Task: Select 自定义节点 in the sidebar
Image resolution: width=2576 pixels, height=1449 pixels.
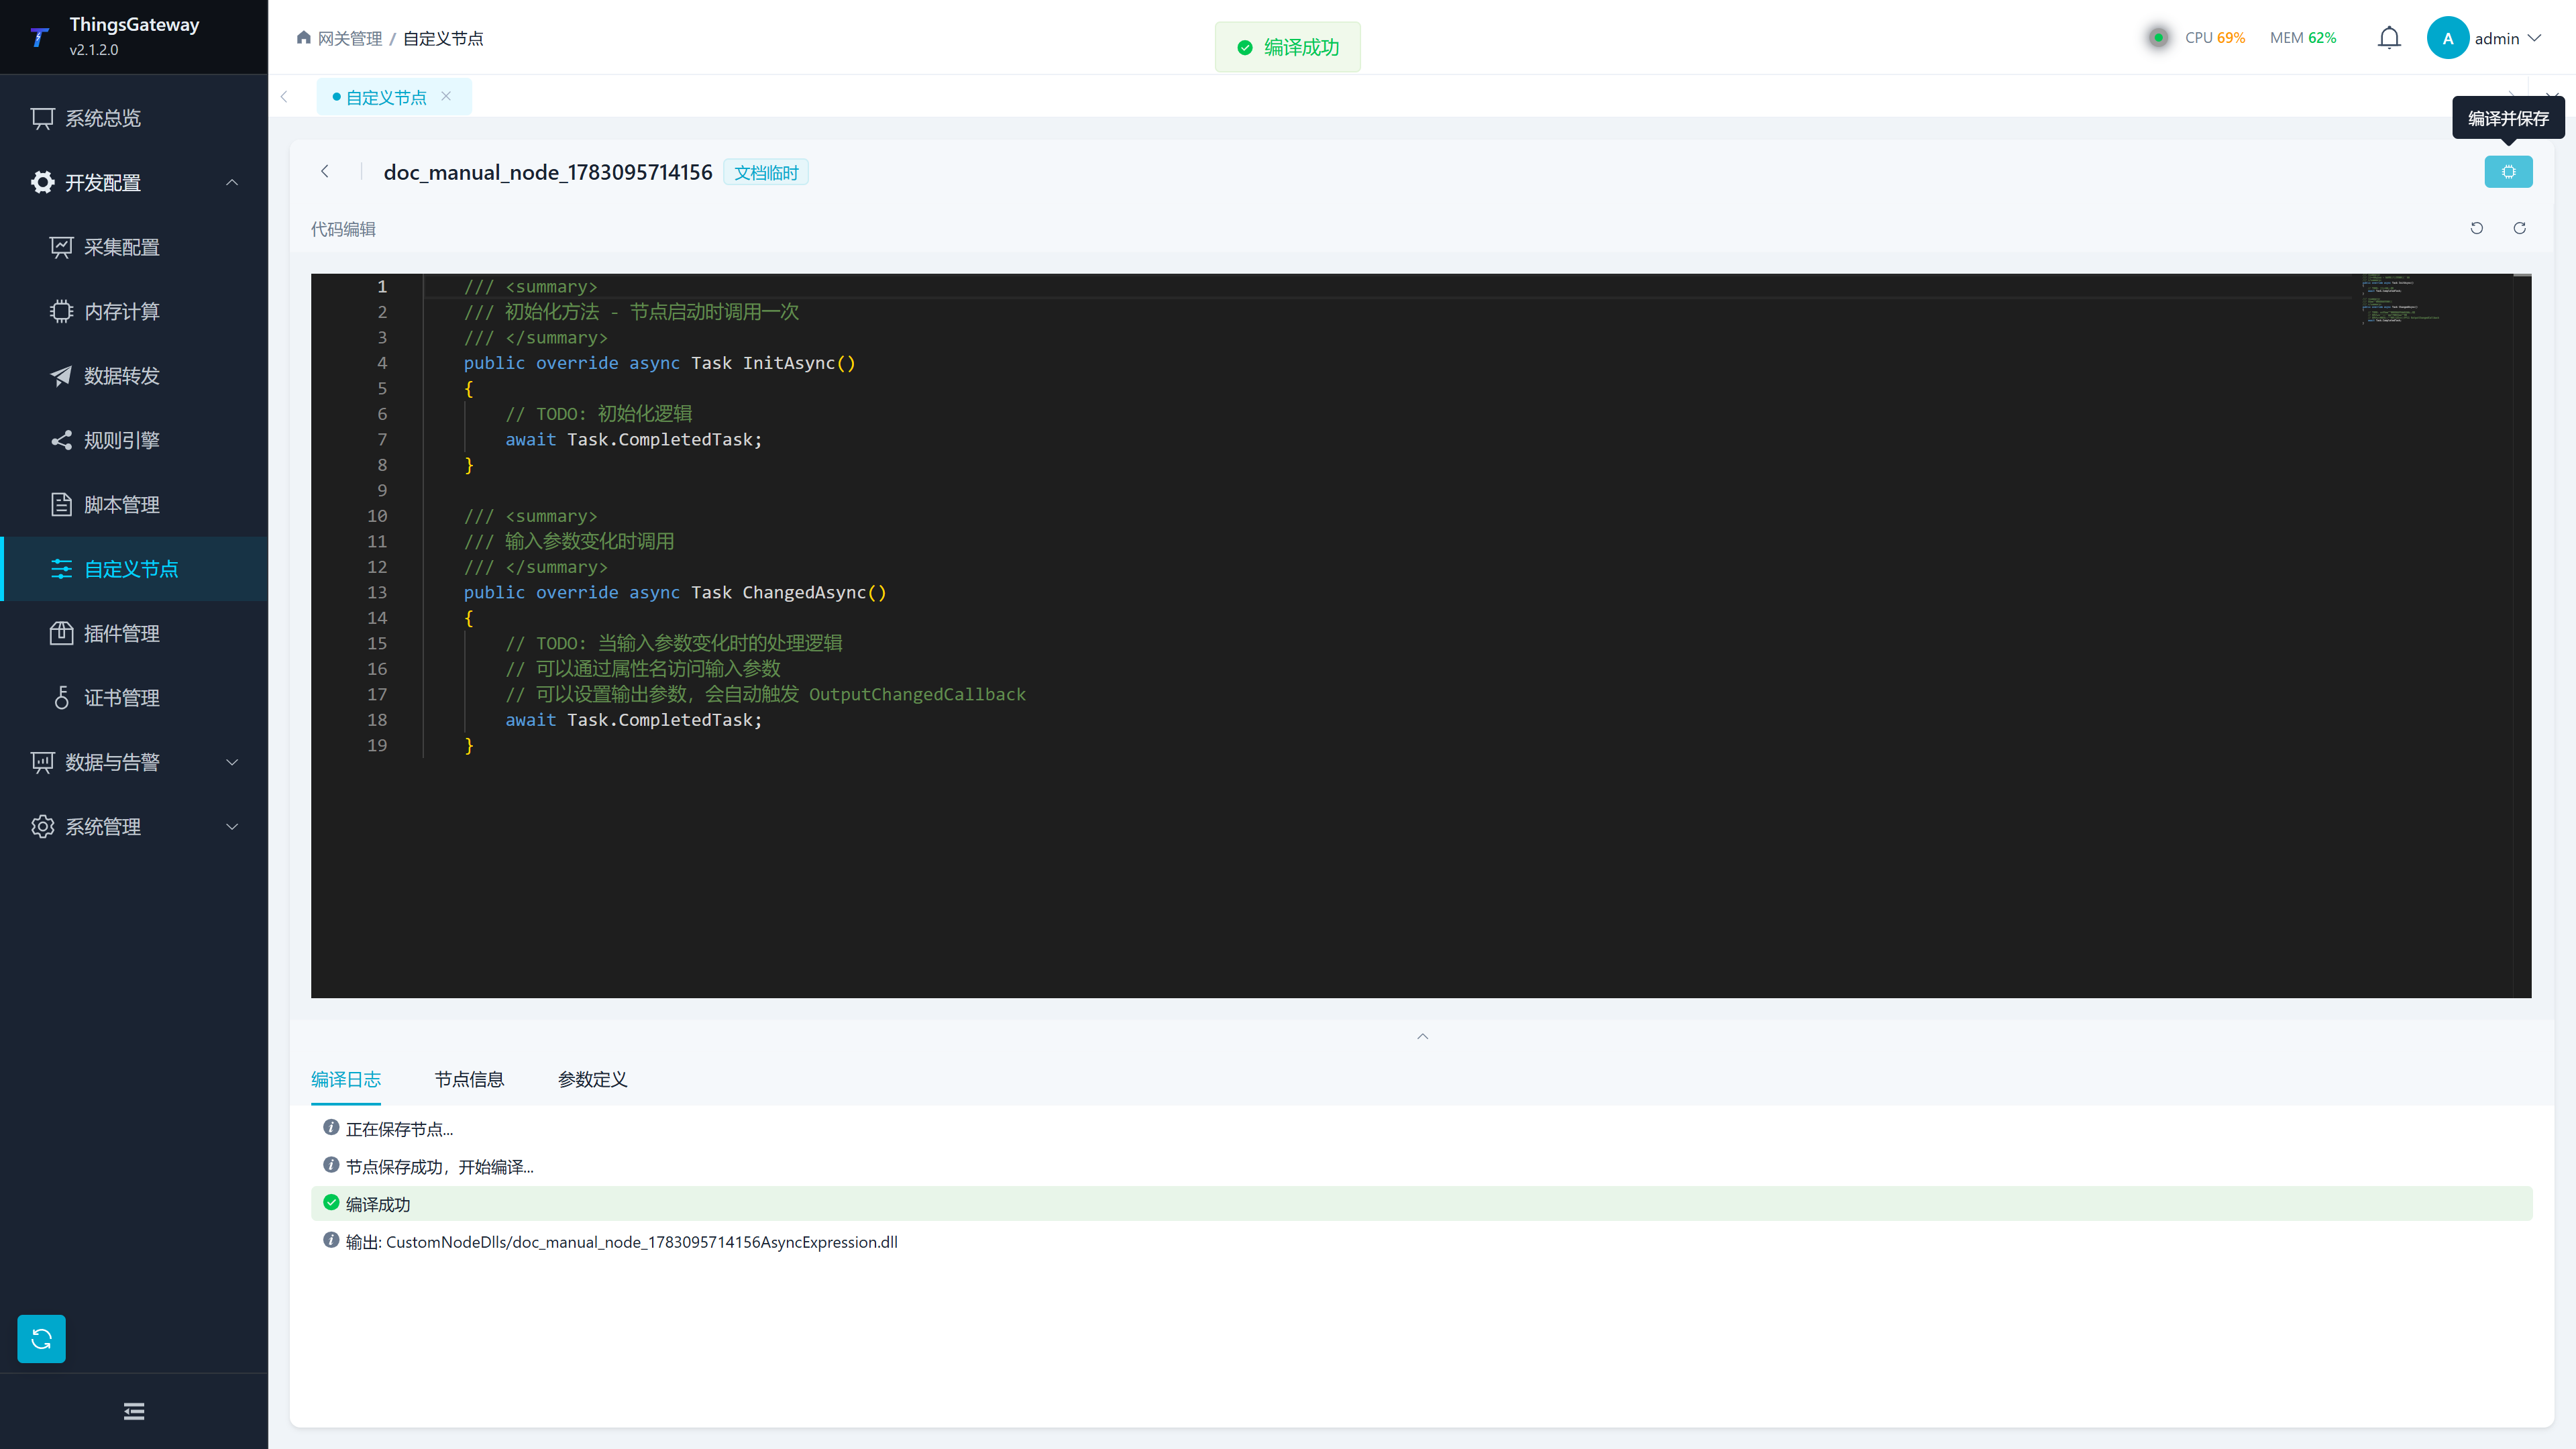Action: click(134, 569)
